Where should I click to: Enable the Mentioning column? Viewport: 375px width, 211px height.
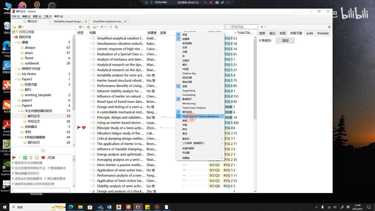[x=189, y=103]
